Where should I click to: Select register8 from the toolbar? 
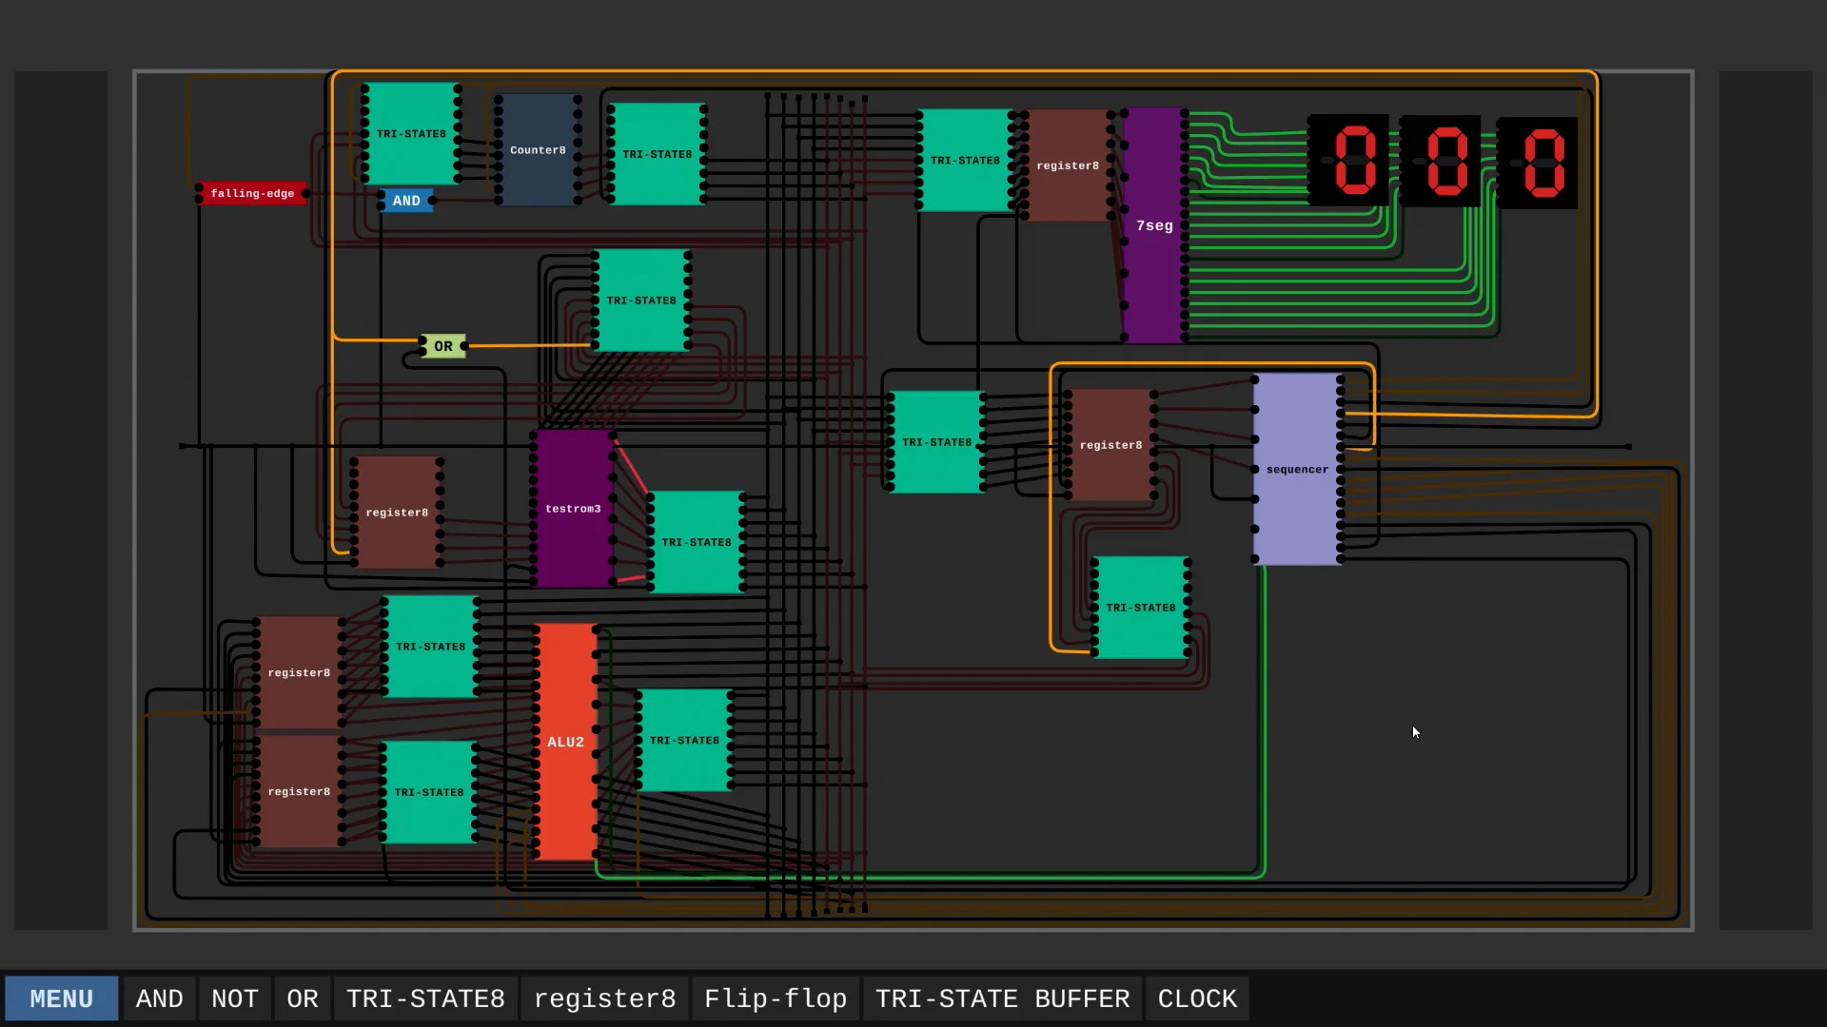coord(604,998)
